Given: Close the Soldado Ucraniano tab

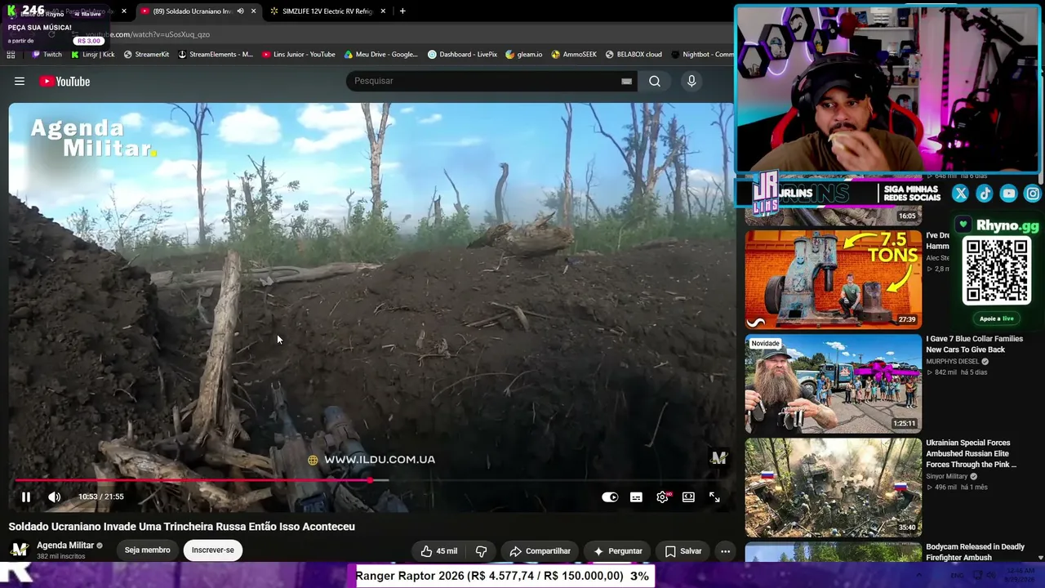Looking at the screenshot, I should tap(253, 11).
